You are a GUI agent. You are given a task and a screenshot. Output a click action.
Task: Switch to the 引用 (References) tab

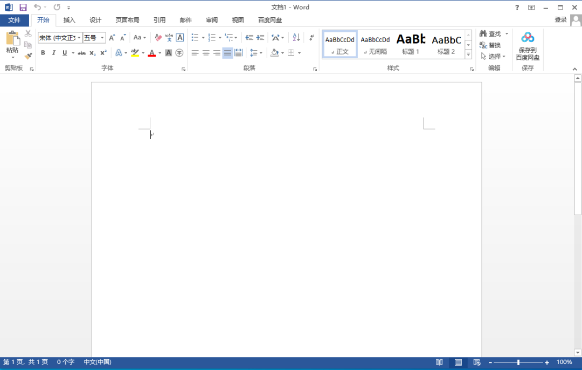[x=160, y=20]
